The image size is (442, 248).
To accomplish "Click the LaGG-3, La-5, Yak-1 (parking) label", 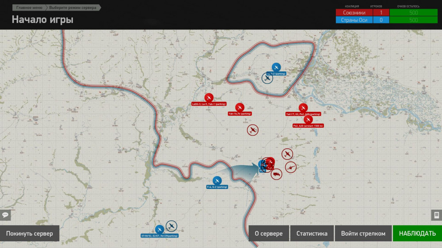I will click(x=209, y=104).
